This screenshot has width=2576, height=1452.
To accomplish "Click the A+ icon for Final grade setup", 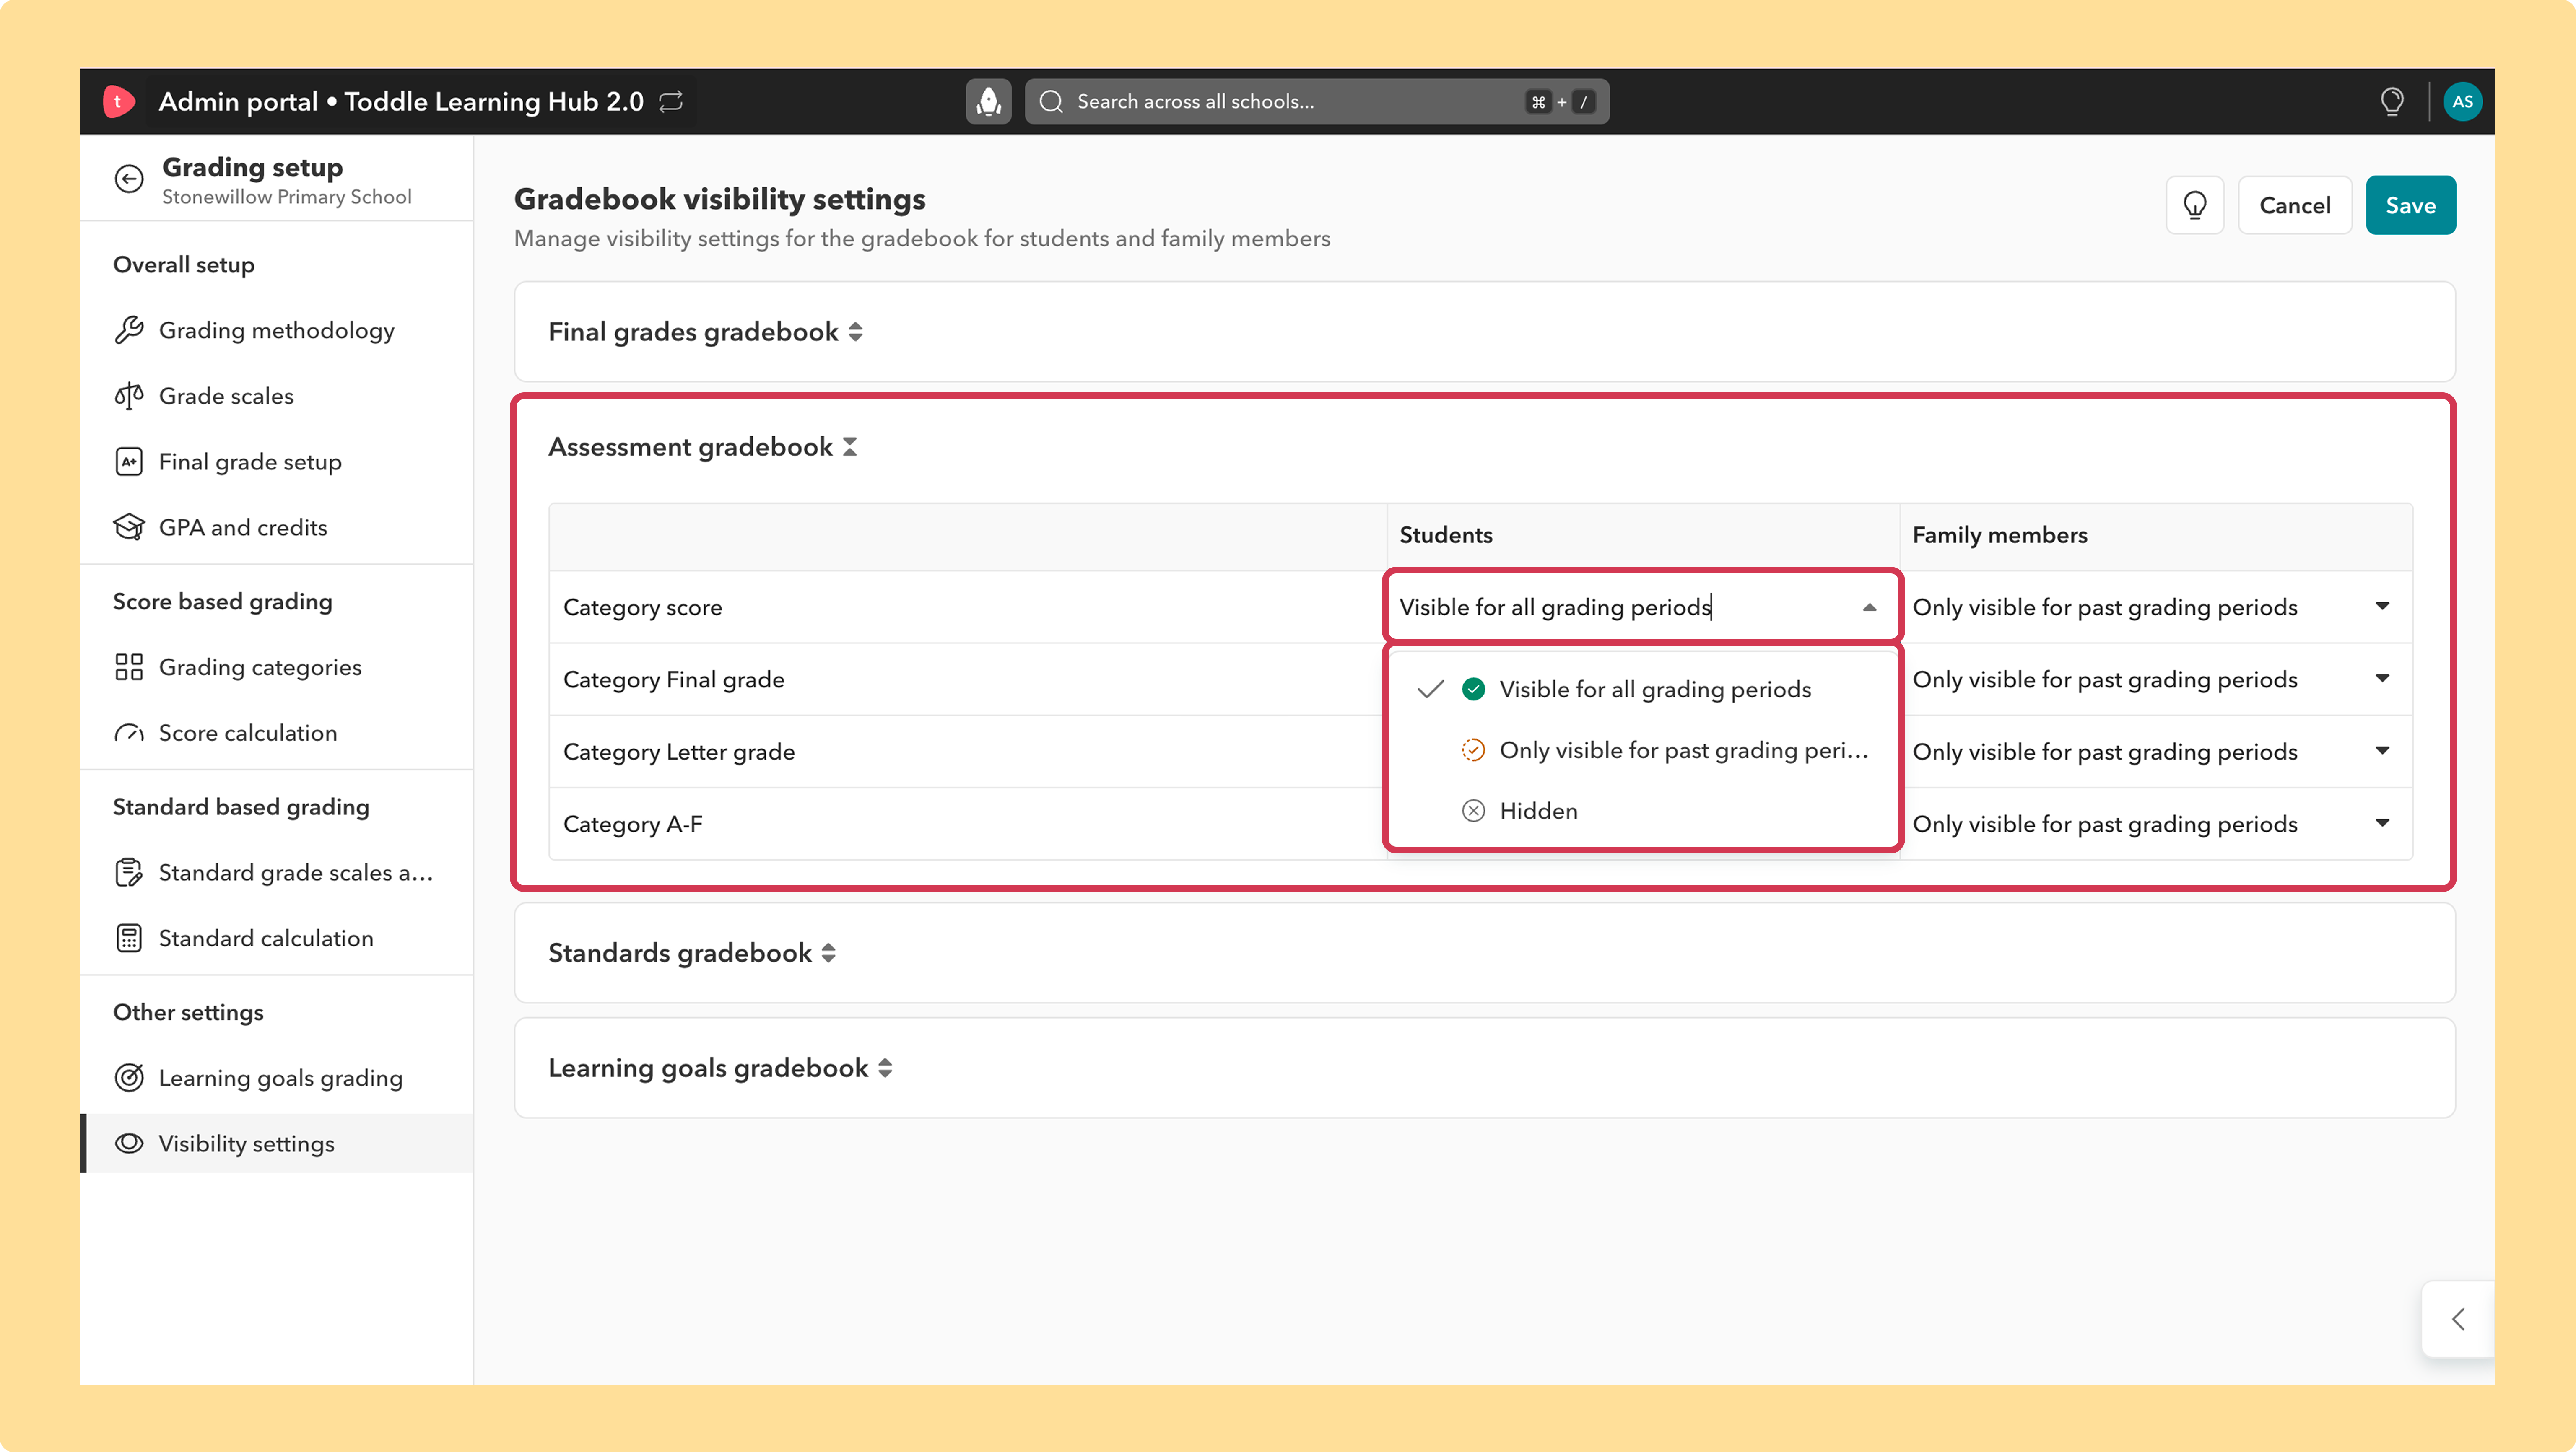I will 129,462.
